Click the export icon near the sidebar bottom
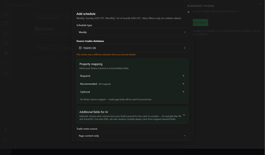This screenshot has height=155, width=265. pyautogui.click(x=6, y=130)
